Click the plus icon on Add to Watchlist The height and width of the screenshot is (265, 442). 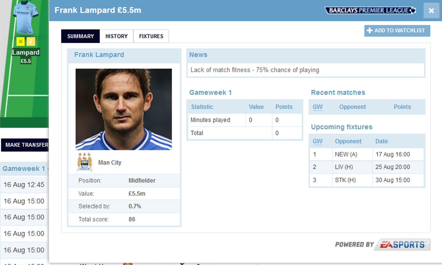point(369,30)
